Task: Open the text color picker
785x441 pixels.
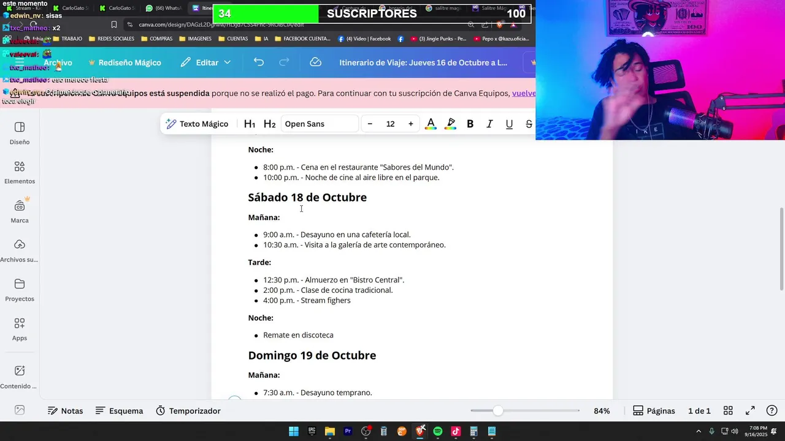Action: tap(431, 124)
